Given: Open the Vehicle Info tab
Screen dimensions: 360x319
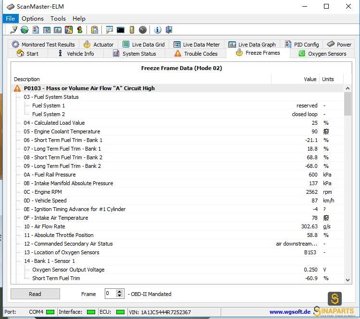Looking at the screenshot, I should click(76, 54).
